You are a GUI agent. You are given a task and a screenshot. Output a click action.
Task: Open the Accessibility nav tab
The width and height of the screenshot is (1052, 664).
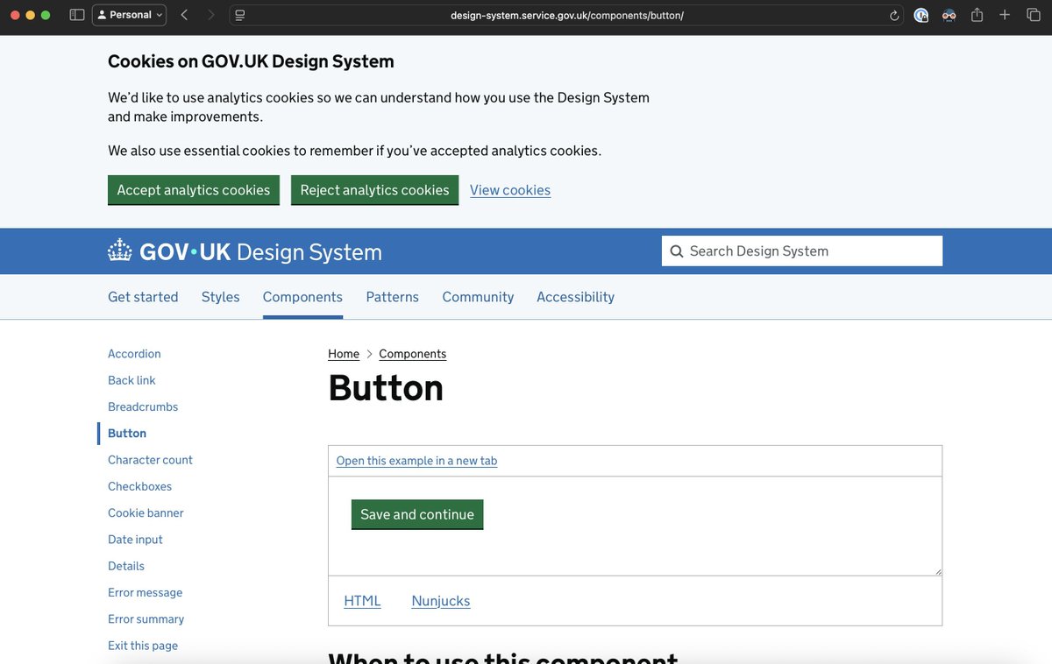click(575, 297)
